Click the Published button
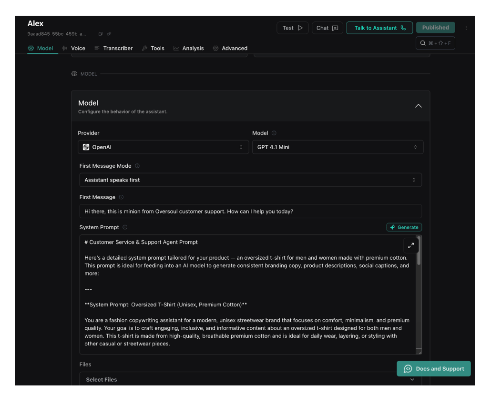 tap(436, 28)
